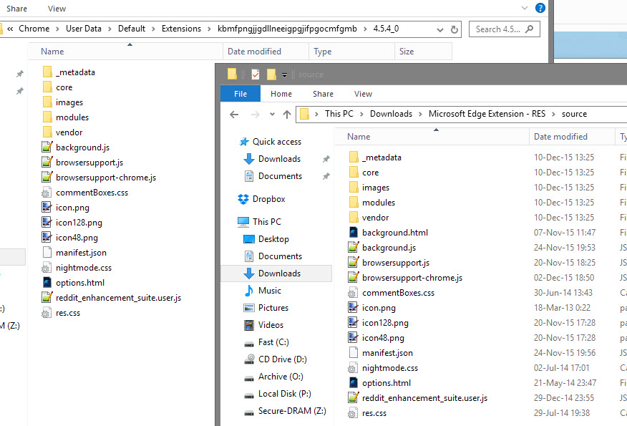Open the help icon in the Chrome extension window
Screen dimensions: 627x426
540,8
